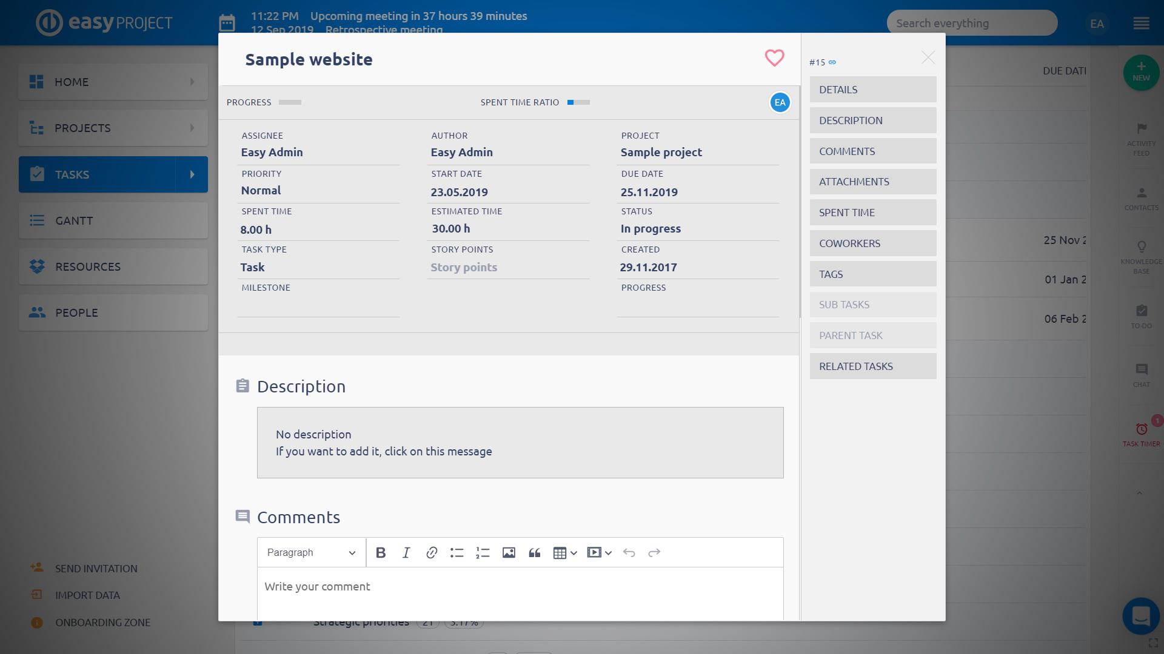Jump to the Related Tasks section

pyautogui.click(x=872, y=366)
